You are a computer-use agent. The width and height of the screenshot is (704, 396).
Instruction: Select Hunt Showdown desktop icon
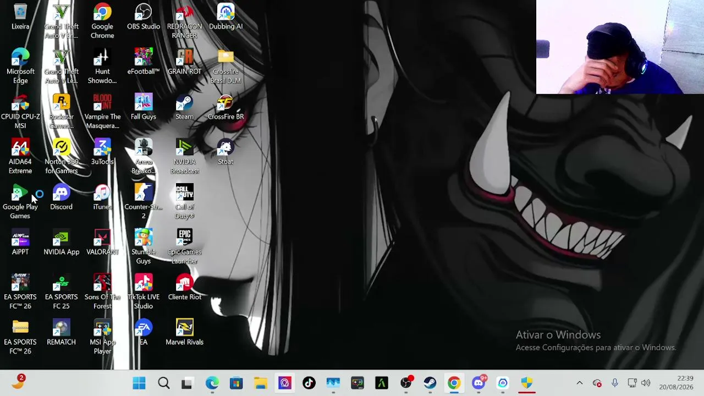102,67
